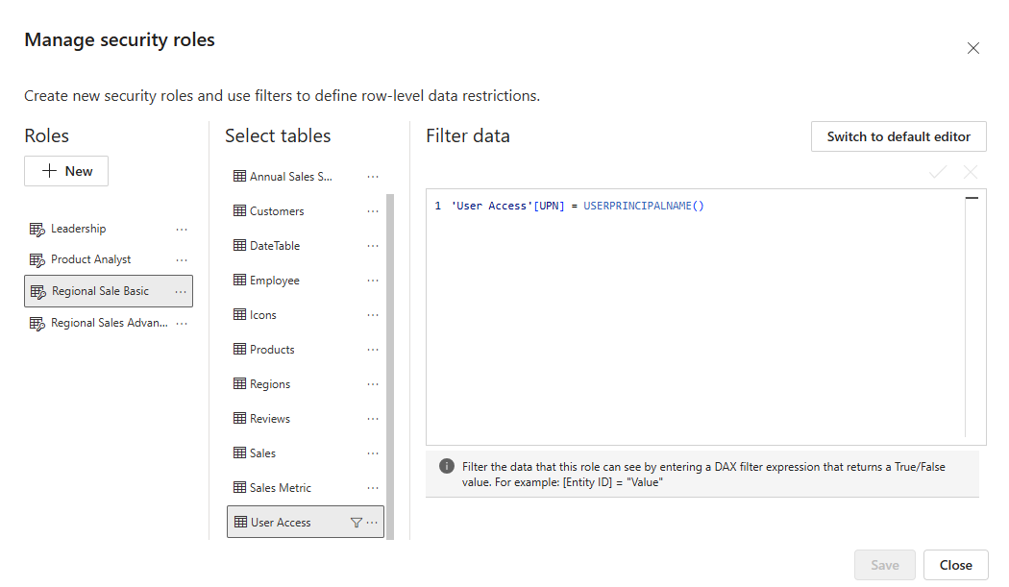Select the Regions table
The width and height of the screenshot is (1009, 587).
[x=306, y=384]
